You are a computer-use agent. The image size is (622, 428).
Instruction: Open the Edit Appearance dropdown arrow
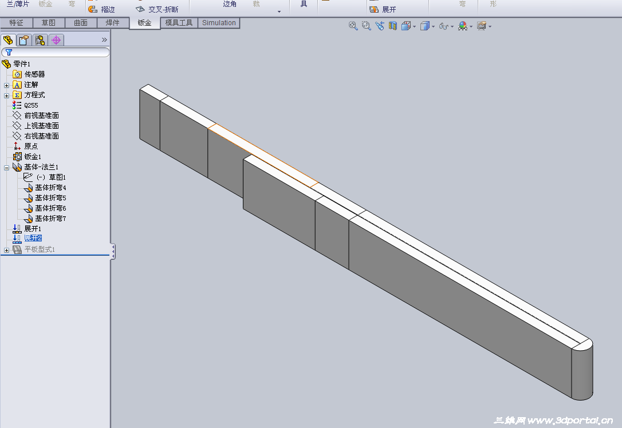tap(471, 26)
